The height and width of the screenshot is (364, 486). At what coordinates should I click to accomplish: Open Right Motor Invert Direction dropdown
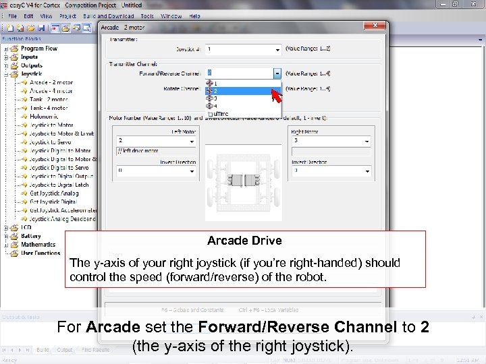click(367, 171)
